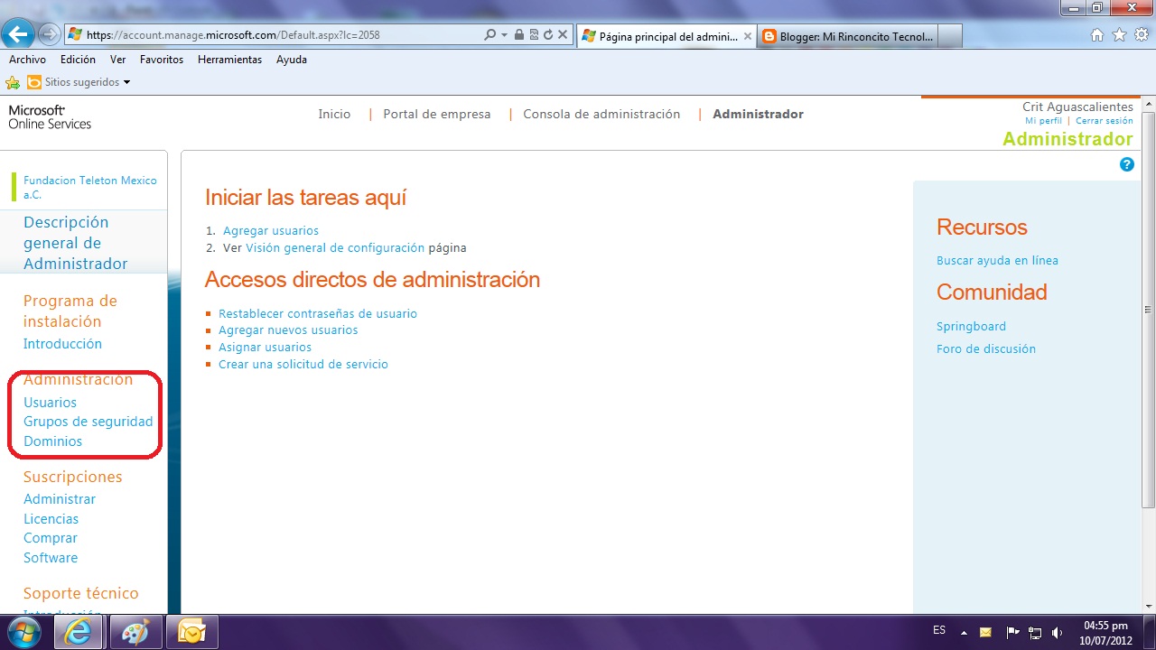Refresh the page with the reload icon
Image resolution: width=1156 pixels, height=650 pixels.
547,35
